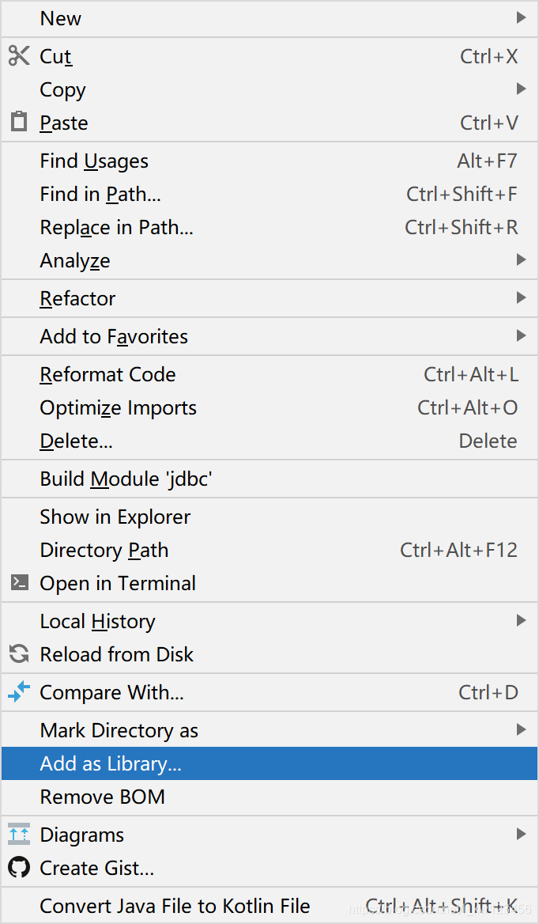
Task: Click Convert Java File to Kotlin File
Action: pos(175,906)
